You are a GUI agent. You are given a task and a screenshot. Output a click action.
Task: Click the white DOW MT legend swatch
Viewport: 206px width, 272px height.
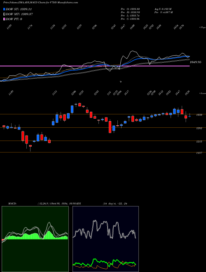point(5,14)
